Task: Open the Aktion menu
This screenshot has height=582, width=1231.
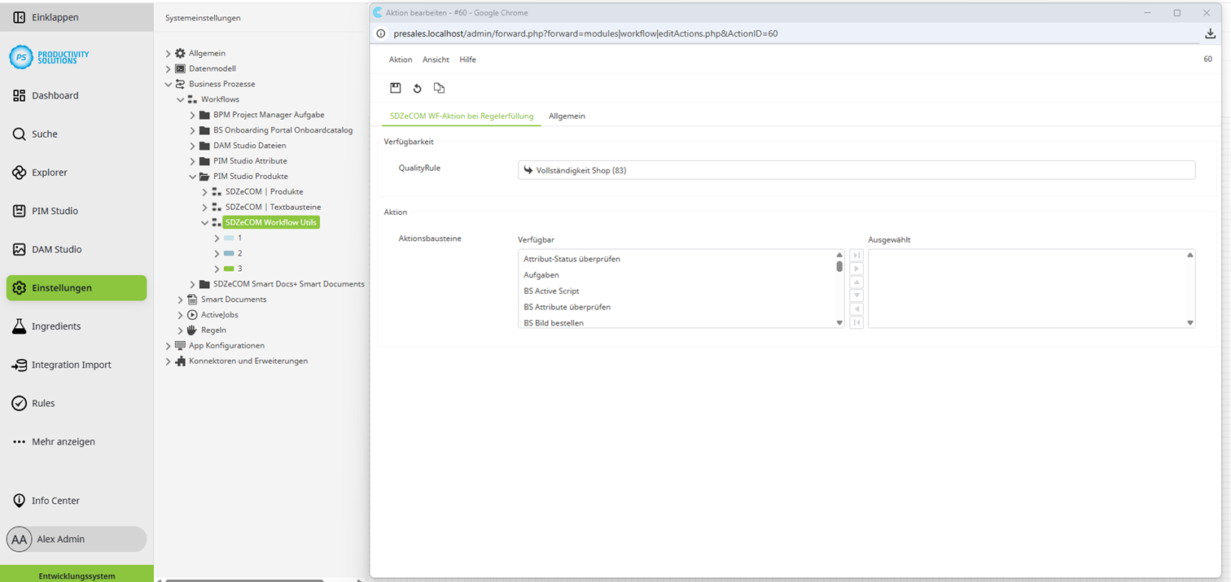Action: tap(400, 59)
